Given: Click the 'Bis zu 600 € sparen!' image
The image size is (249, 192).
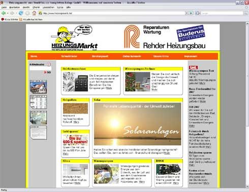Looking at the screenshot, I should [75, 140].
